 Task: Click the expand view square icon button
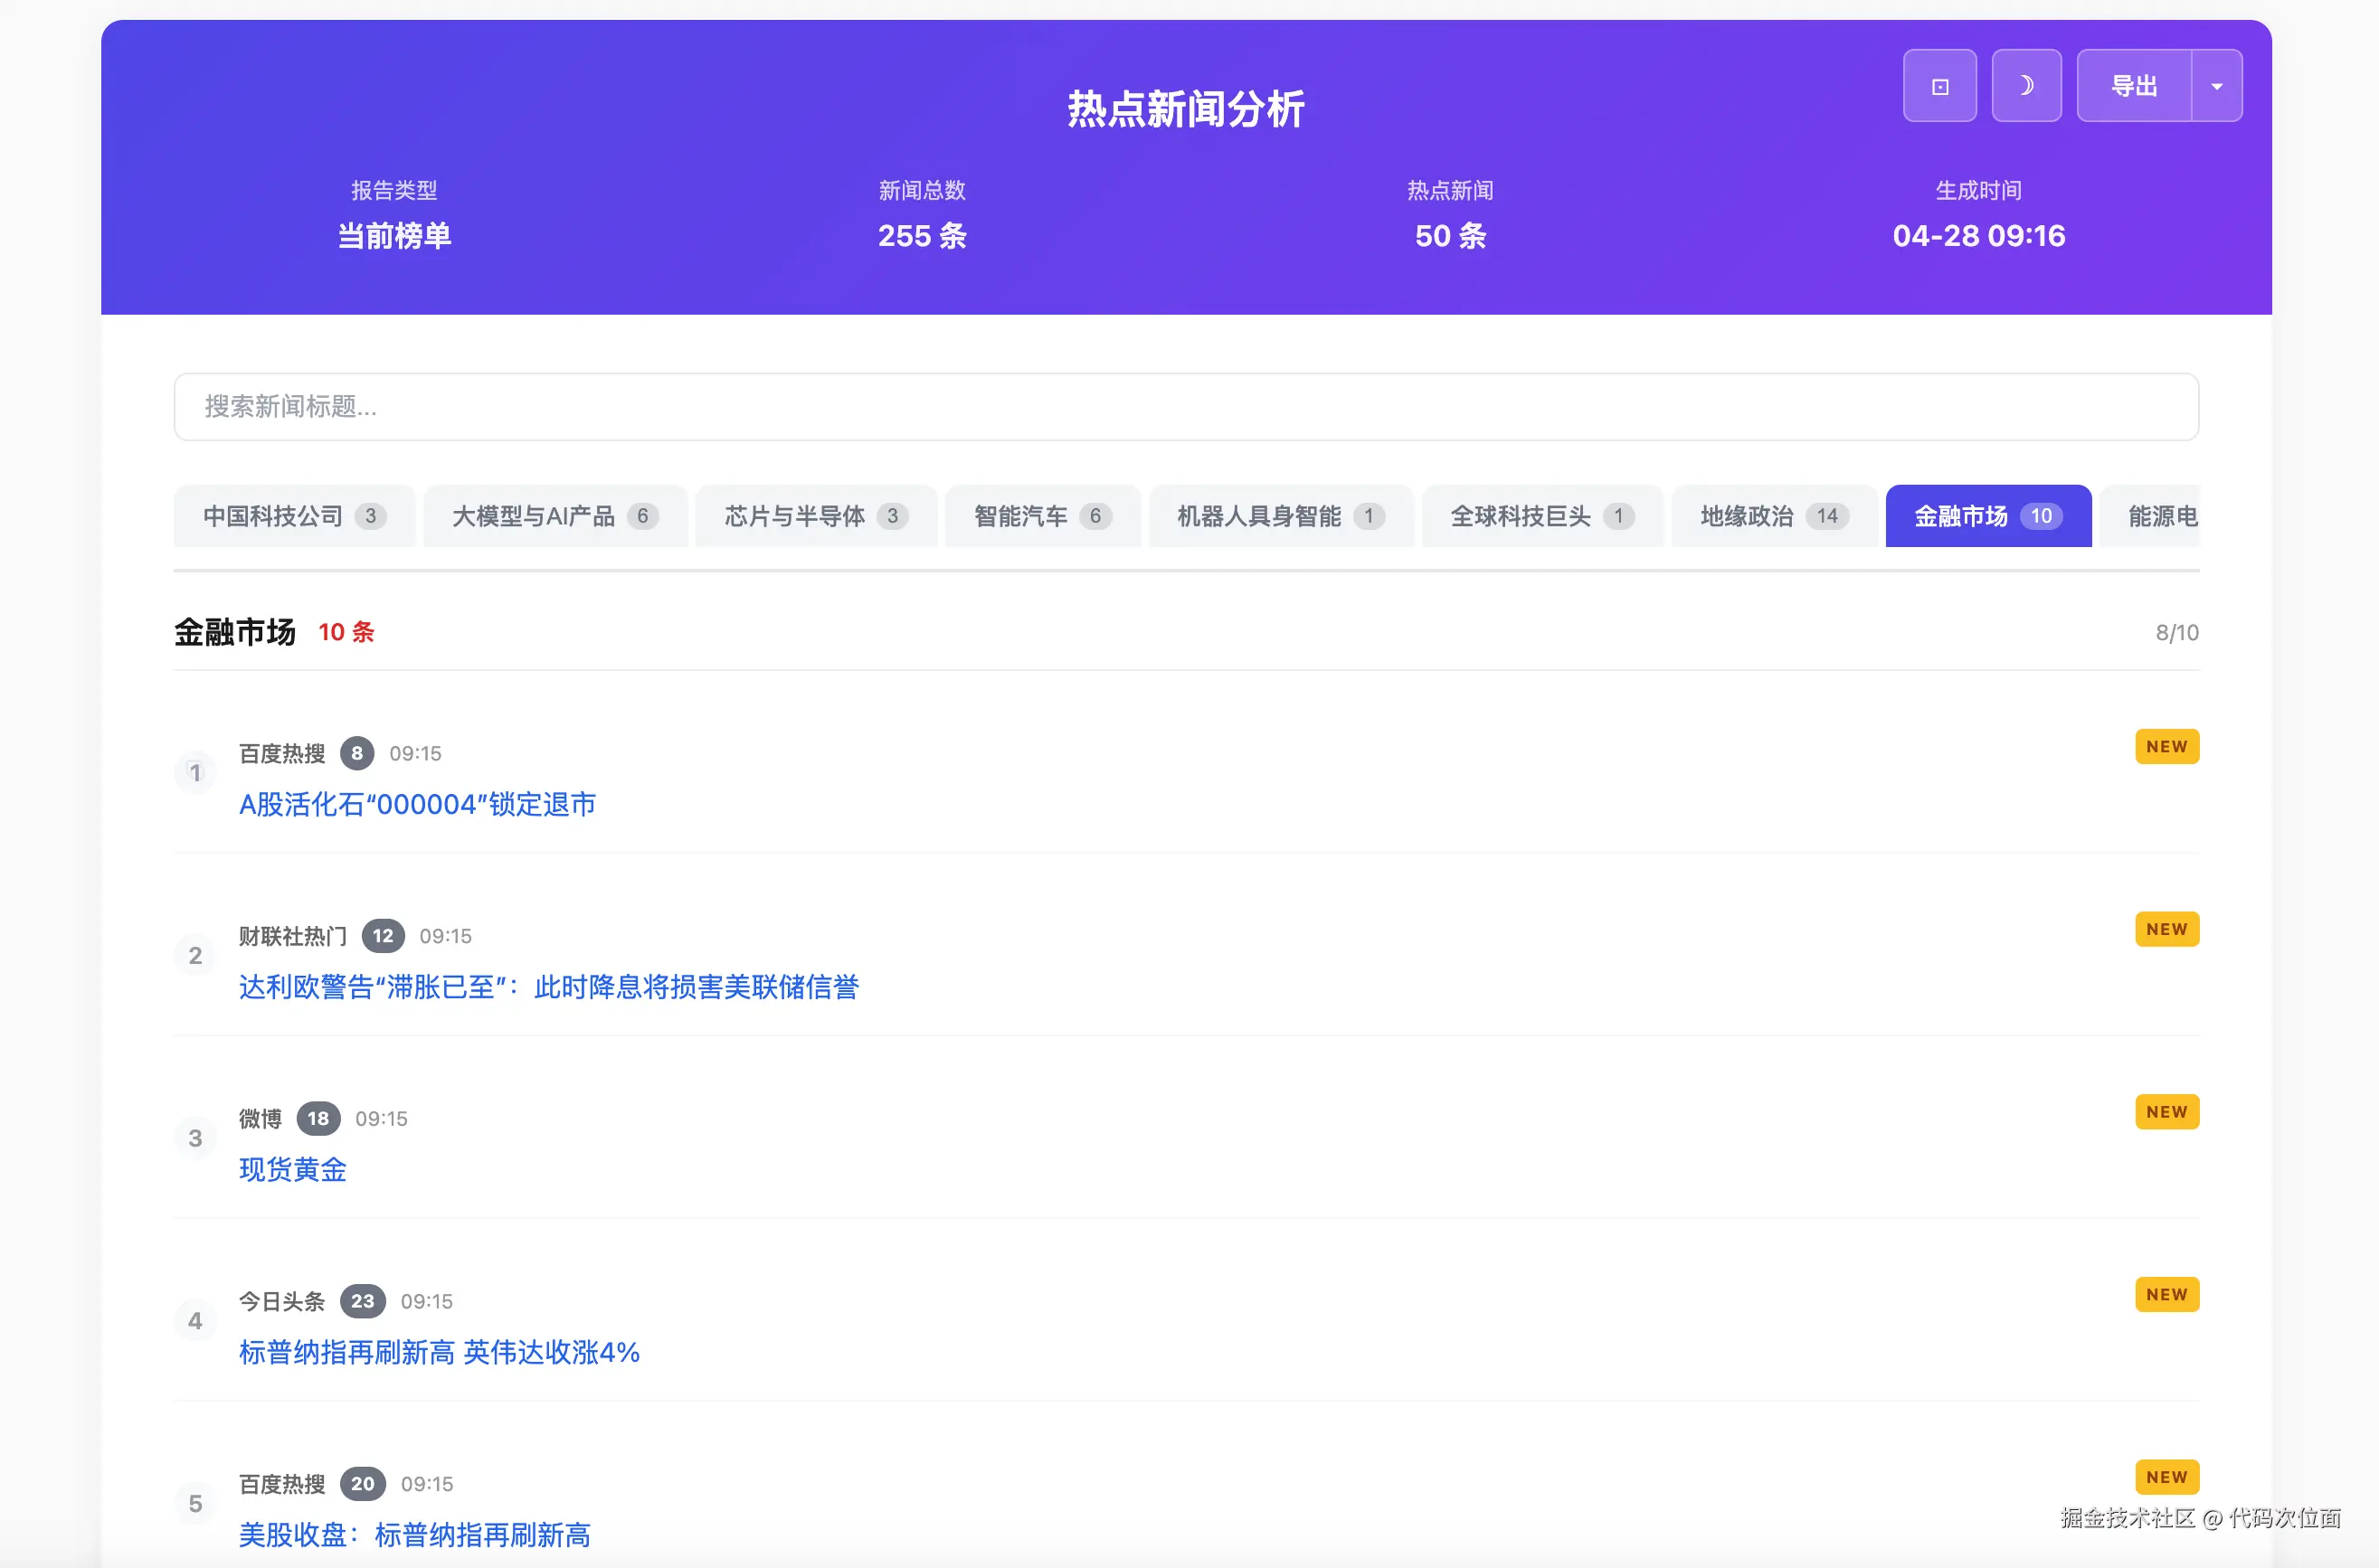point(1938,86)
